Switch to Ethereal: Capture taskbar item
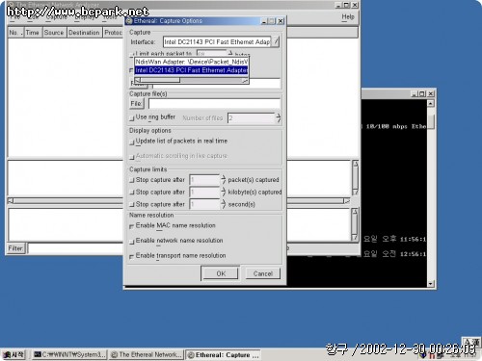The image size is (482, 361). pos(224,354)
